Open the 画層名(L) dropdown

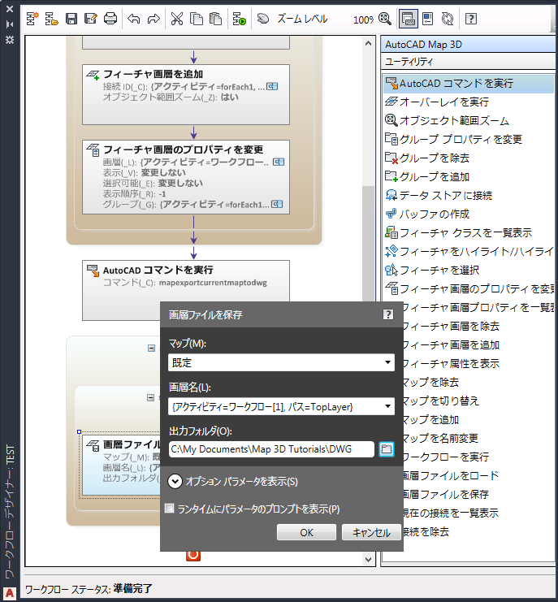(x=281, y=406)
